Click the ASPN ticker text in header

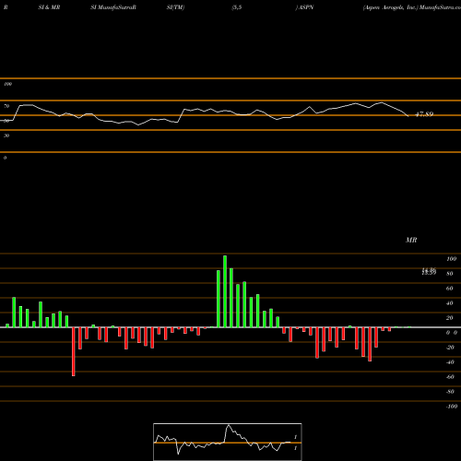(306, 7)
